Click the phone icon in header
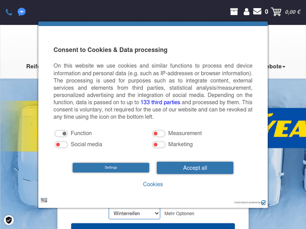 coord(9,12)
